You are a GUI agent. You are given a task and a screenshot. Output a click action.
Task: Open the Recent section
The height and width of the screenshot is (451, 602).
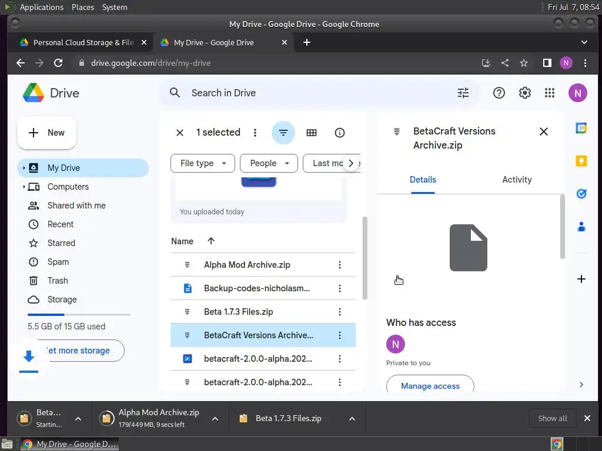click(x=61, y=224)
